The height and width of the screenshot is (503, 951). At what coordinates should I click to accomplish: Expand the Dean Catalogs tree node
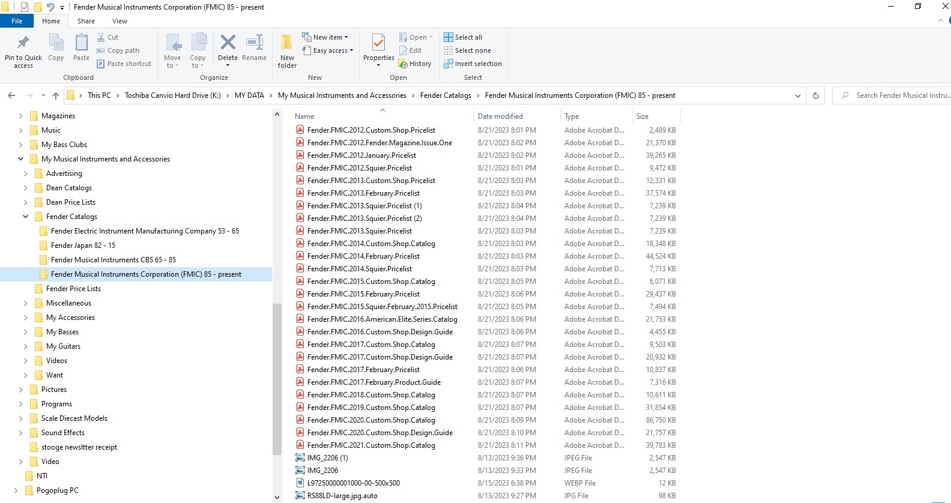click(x=25, y=188)
